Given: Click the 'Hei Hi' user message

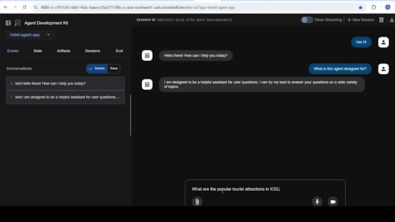Looking at the screenshot, I should (x=361, y=42).
